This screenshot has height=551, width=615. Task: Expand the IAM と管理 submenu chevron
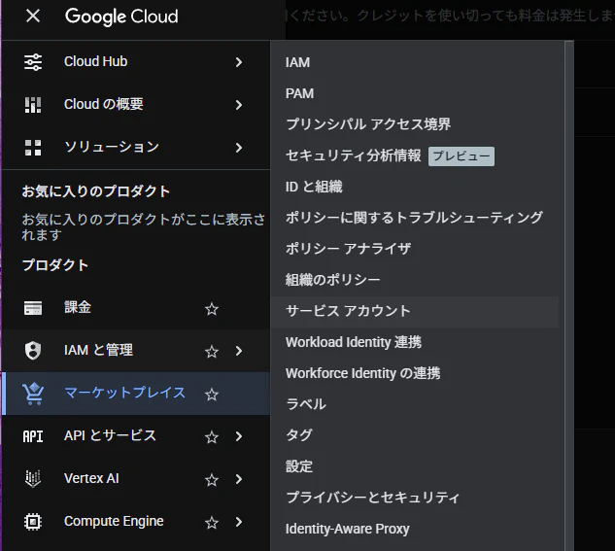238,351
